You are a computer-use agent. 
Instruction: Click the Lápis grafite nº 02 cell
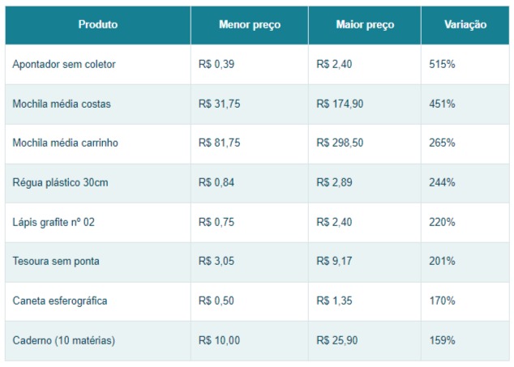pos(54,223)
